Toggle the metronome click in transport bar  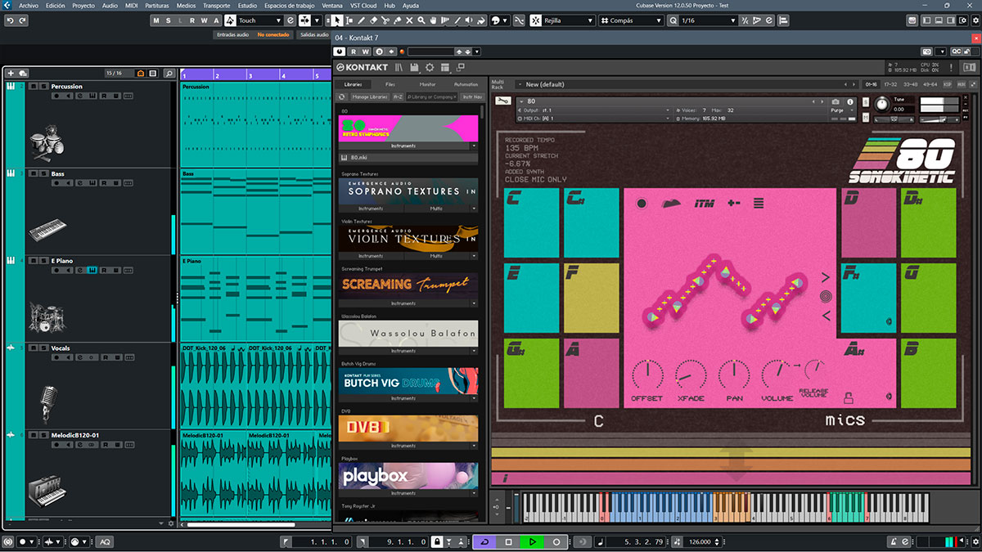click(894, 541)
